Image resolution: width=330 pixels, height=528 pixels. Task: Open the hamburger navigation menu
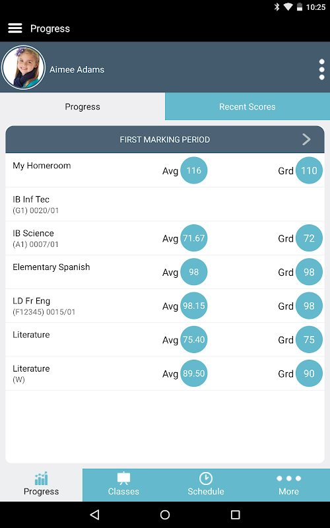point(15,28)
